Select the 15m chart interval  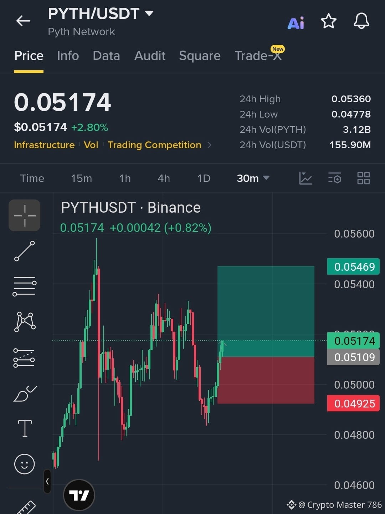81,178
